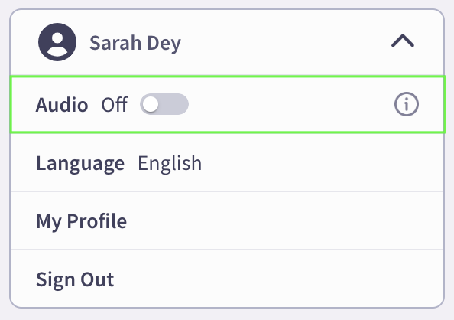Click the Sign Out row at the bottom
This screenshot has height=320, width=454.
coord(227,279)
